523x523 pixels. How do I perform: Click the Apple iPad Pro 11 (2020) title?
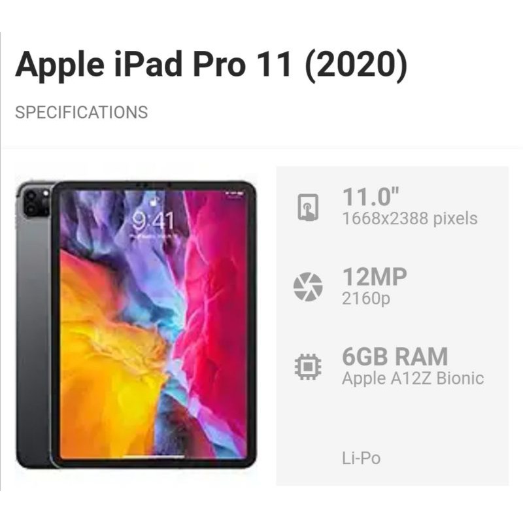pos(211,65)
